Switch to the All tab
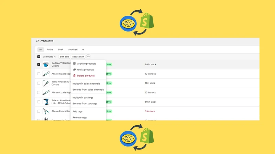 click(41, 50)
